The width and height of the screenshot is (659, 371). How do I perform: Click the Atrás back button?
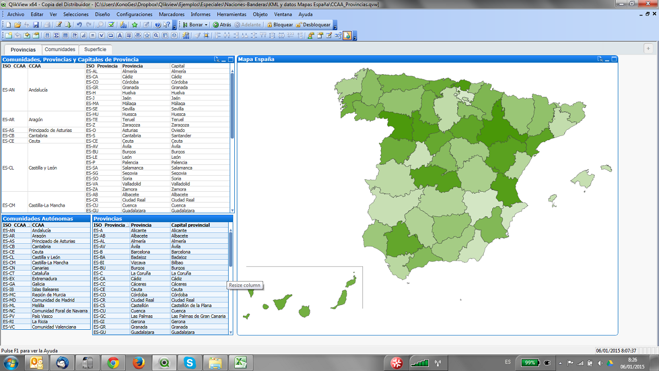[x=222, y=25]
